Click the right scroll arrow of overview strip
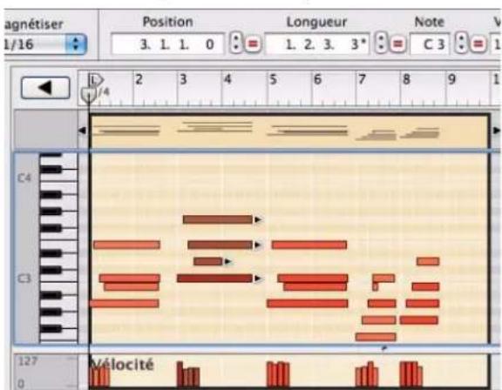 coord(497,130)
